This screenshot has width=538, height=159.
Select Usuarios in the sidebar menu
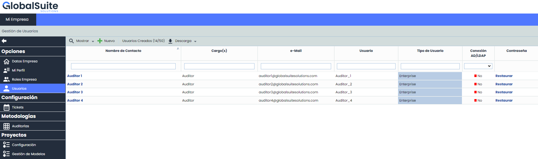(19, 89)
